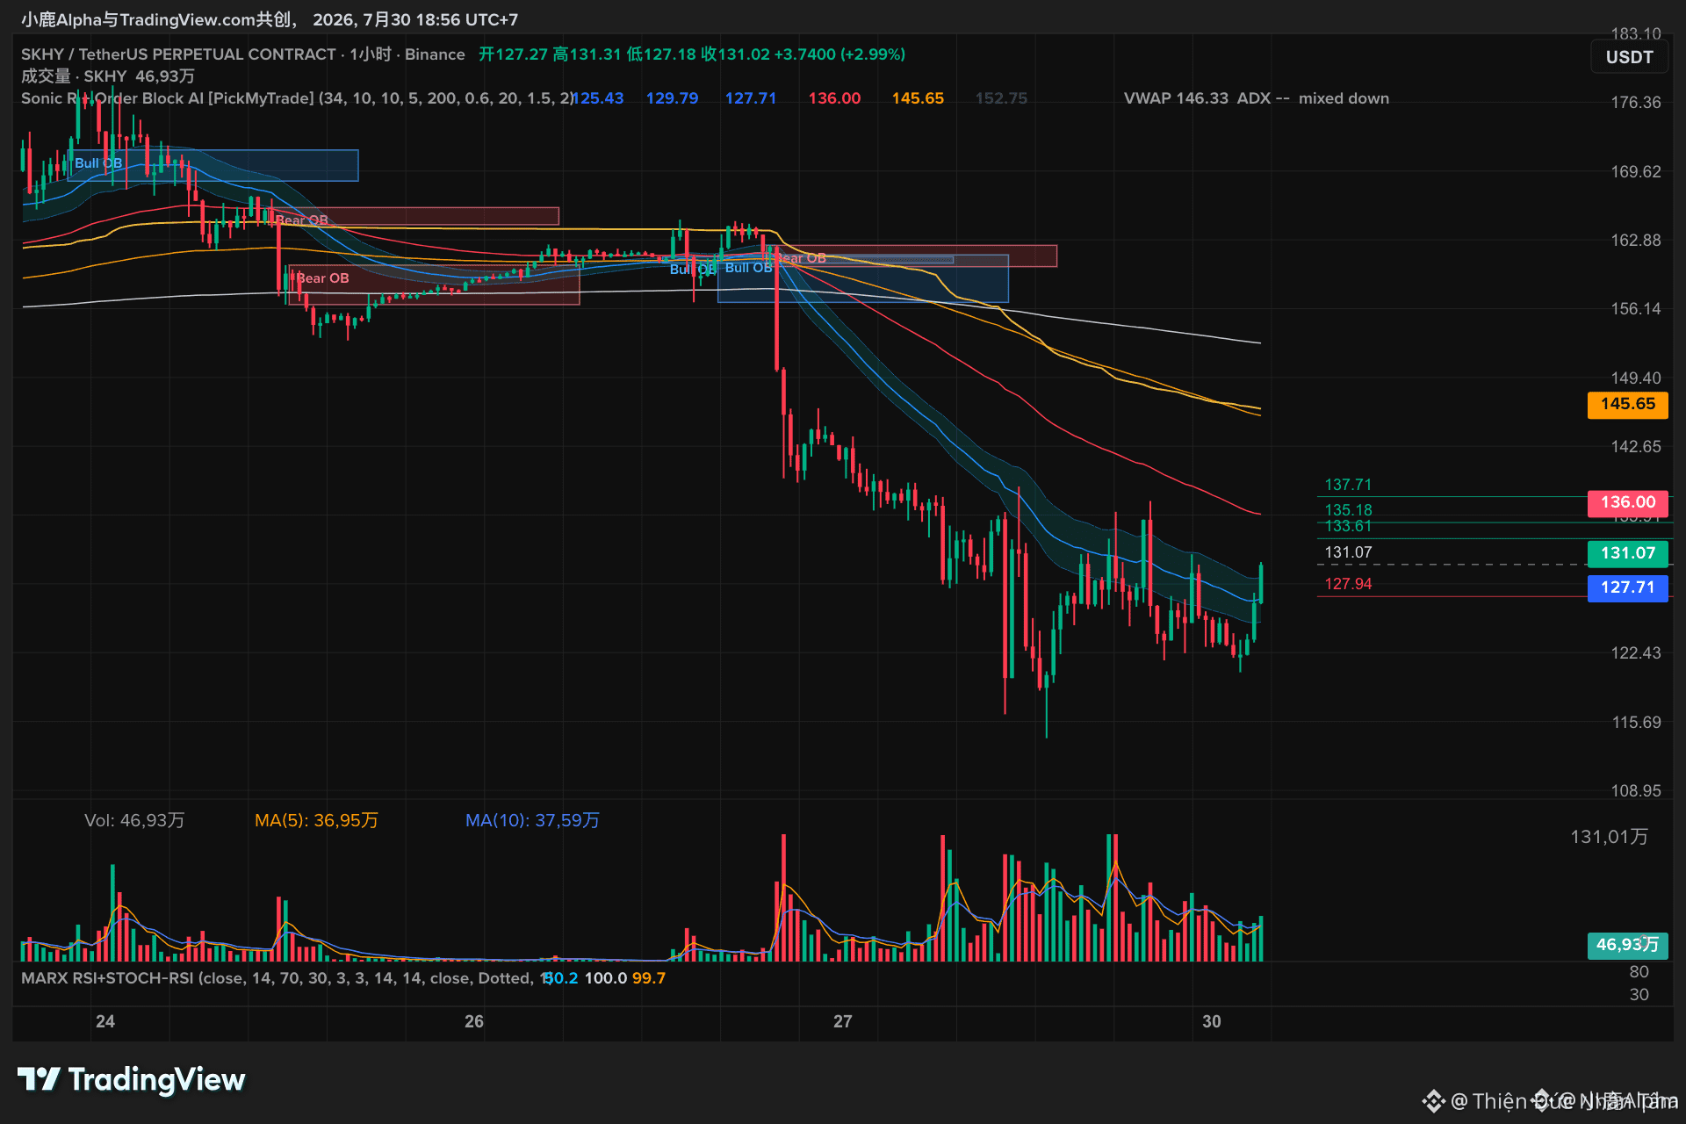Image resolution: width=1686 pixels, height=1124 pixels.
Task: Click the 135.18 level label
Action: pyautogui.click(x=1348, y=510)
